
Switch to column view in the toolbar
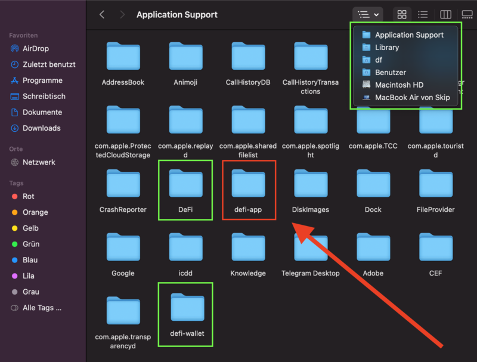click(x=445, y=14)
